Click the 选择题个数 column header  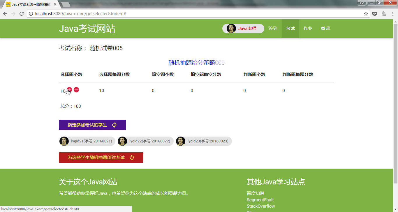pyautogui.click(x=71, y=75)
